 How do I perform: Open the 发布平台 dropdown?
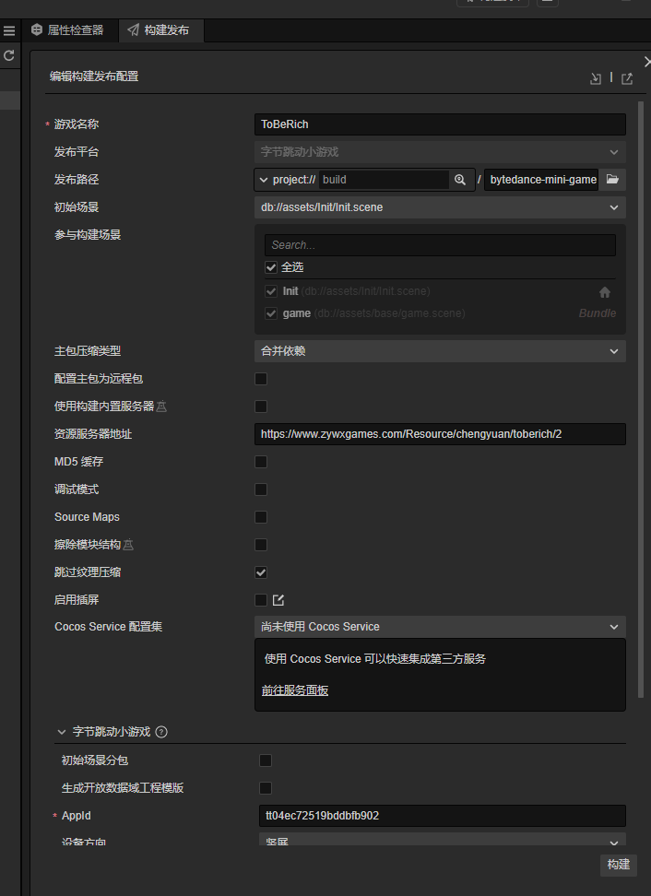pyautogui.click(x=440, y=152)
